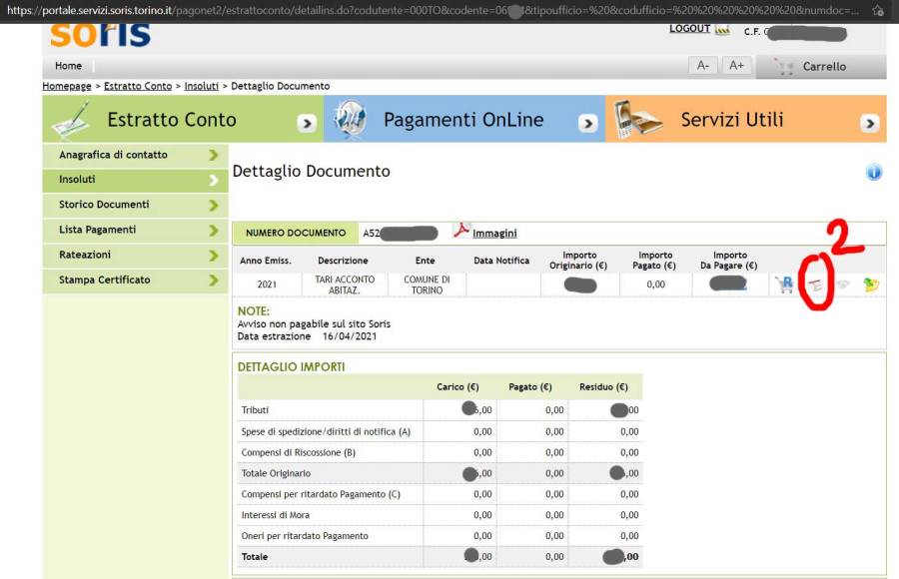Open the Rateazioni sidebar item

85,255
